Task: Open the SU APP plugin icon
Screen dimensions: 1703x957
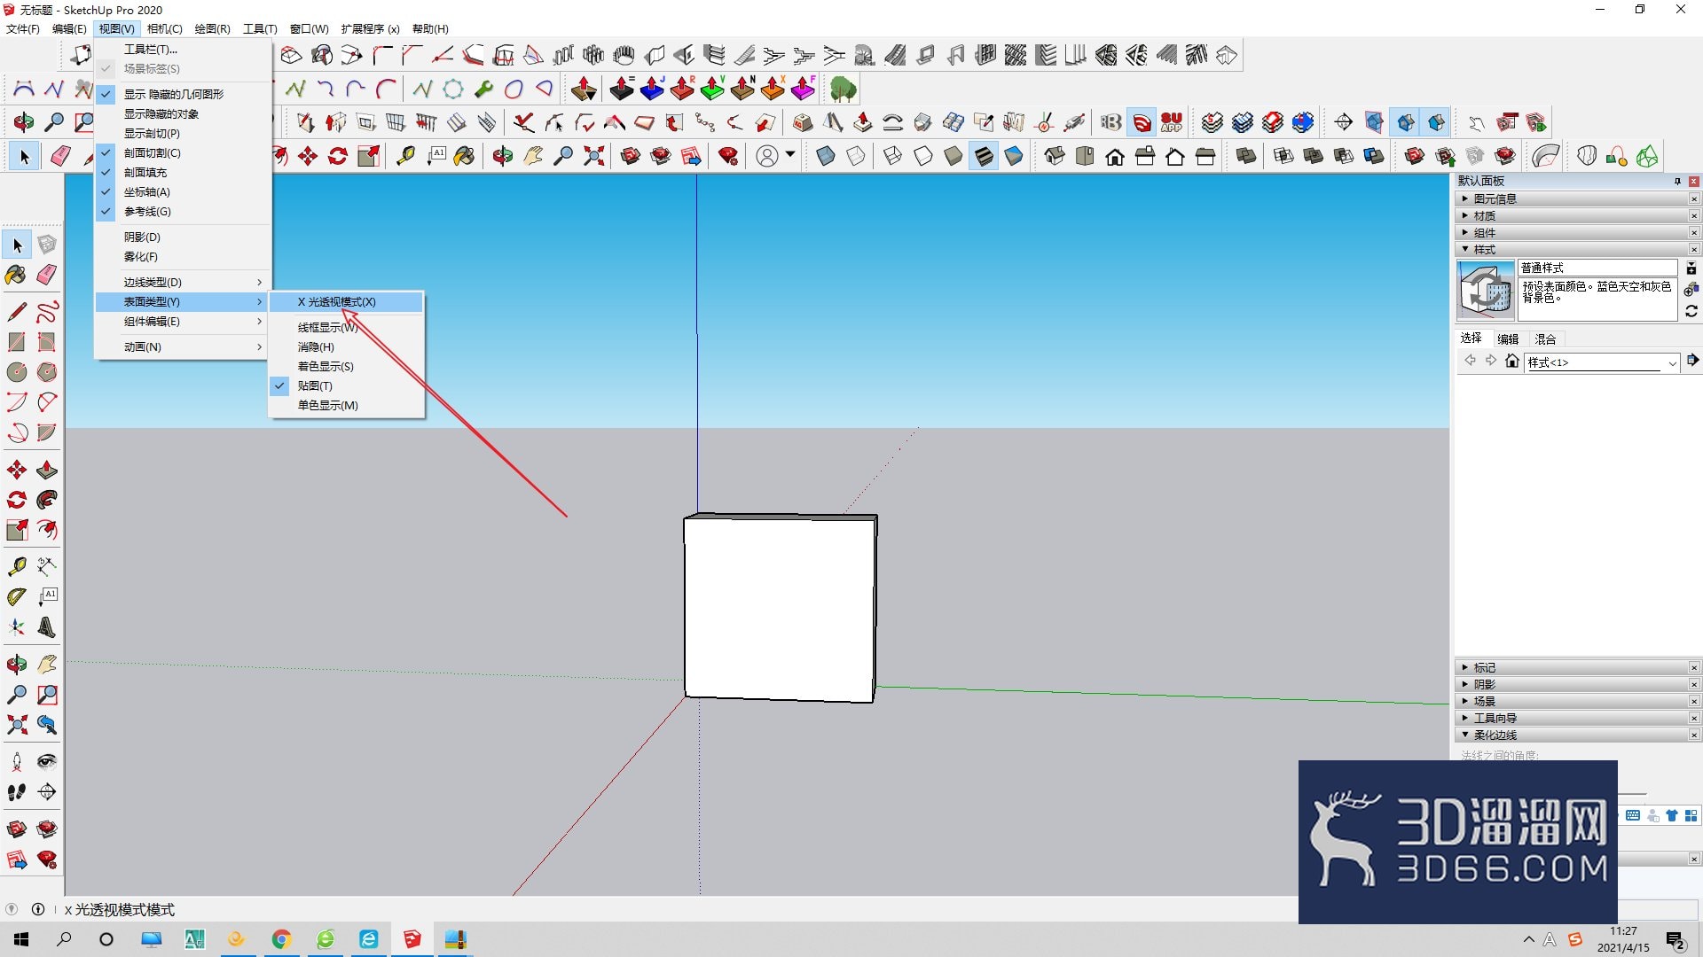Action: click(x=1172, y=122)
